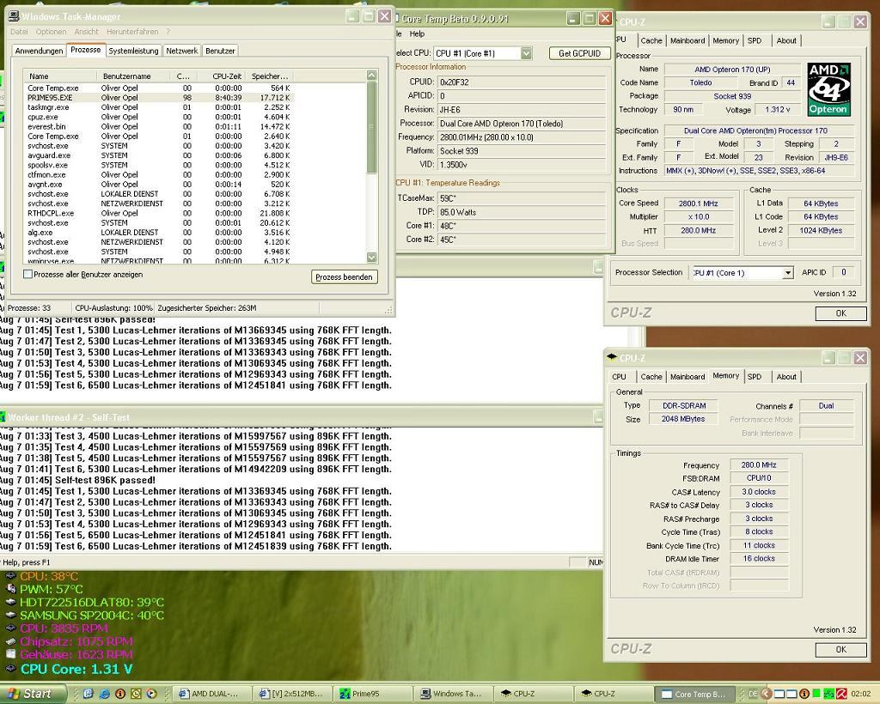Click the Windows Task-Manager title bar icon
The image size is (880, 704).
(14, 16)
